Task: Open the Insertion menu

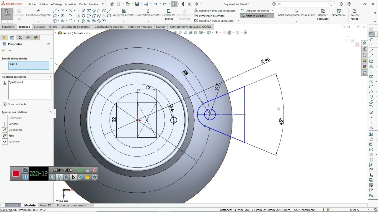Action: click(70, 4)
